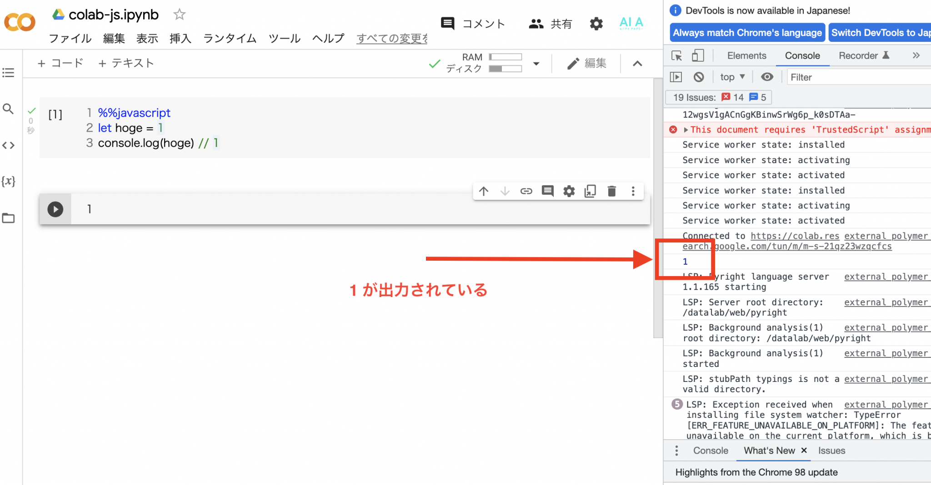Switch to the Elements tab
The width and height of the screenshot is (931, 485).
[x=746, y=55]
